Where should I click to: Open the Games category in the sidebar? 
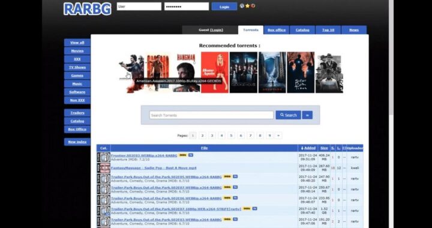click(77, 76)
